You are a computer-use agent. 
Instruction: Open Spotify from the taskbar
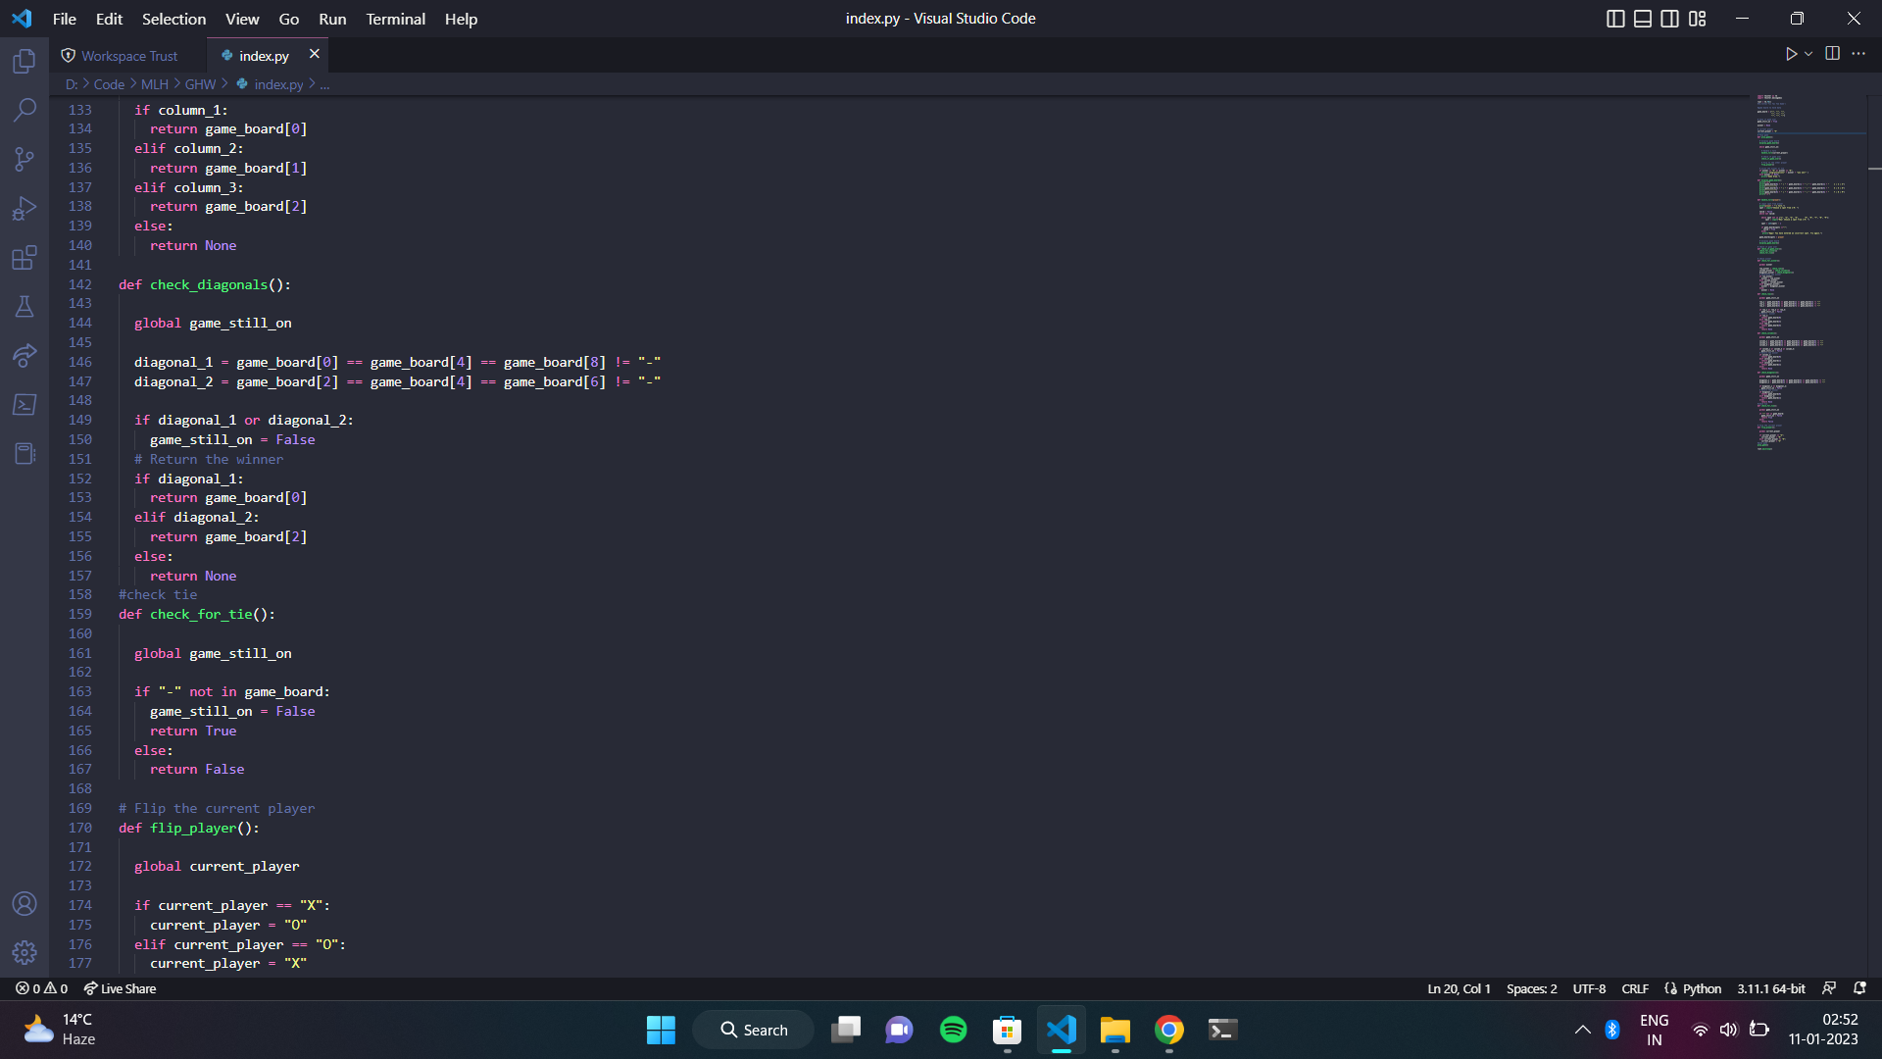(x=953, y=1030)
